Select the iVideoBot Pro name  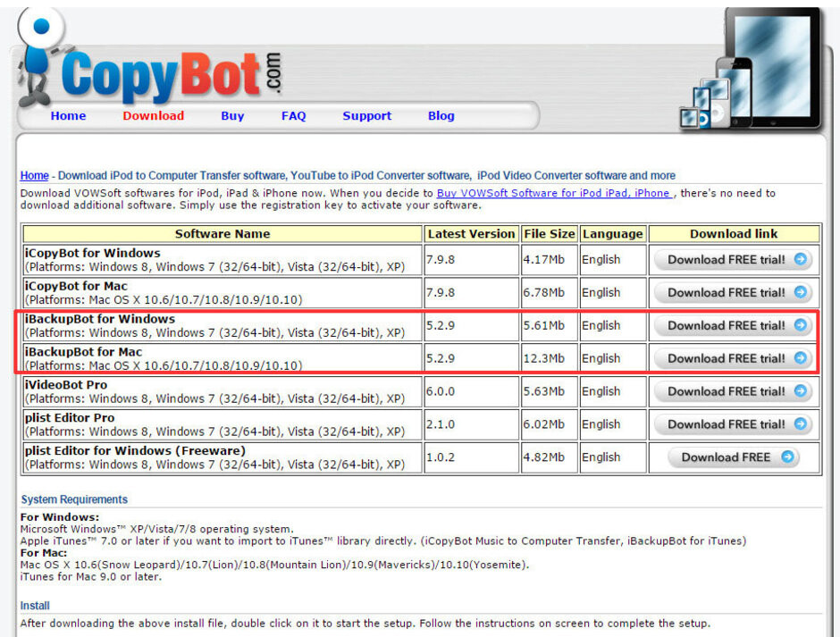tap(66, 385)
